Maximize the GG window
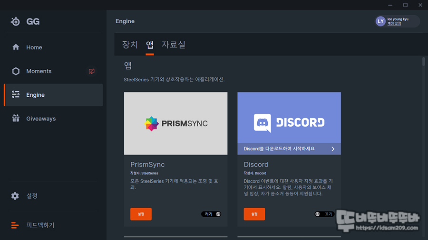The image size is (428, 240). pyautogui.click(x=405, y=5)
